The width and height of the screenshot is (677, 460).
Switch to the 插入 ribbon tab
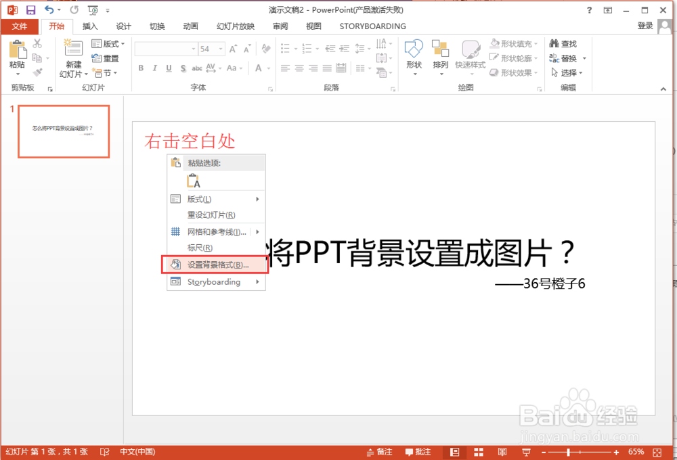[90, 26]
